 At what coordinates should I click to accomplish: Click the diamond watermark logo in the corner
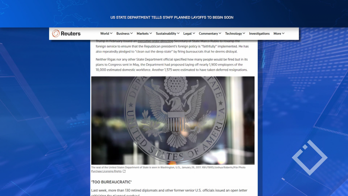tap(309, 158)
